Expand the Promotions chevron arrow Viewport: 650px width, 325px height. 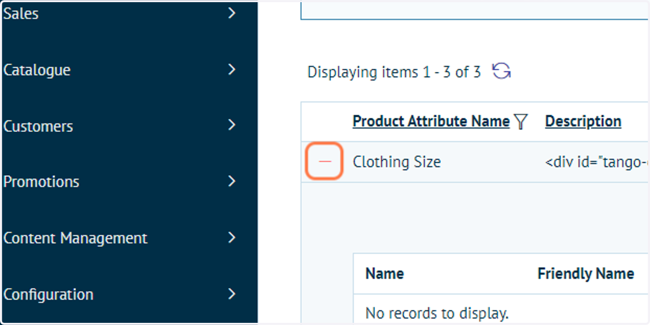[232, 181]
